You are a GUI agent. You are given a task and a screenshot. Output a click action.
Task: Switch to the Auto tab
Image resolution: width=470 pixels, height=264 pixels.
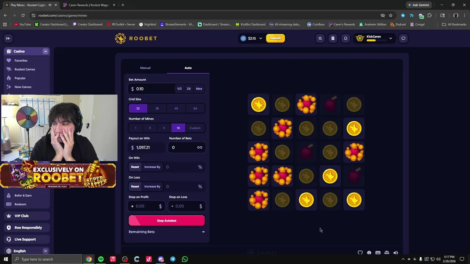[188, 68]
